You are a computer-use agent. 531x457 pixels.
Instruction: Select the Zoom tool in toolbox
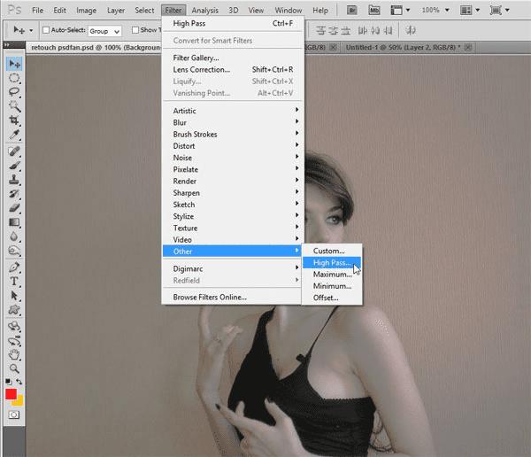coord(14,368)
